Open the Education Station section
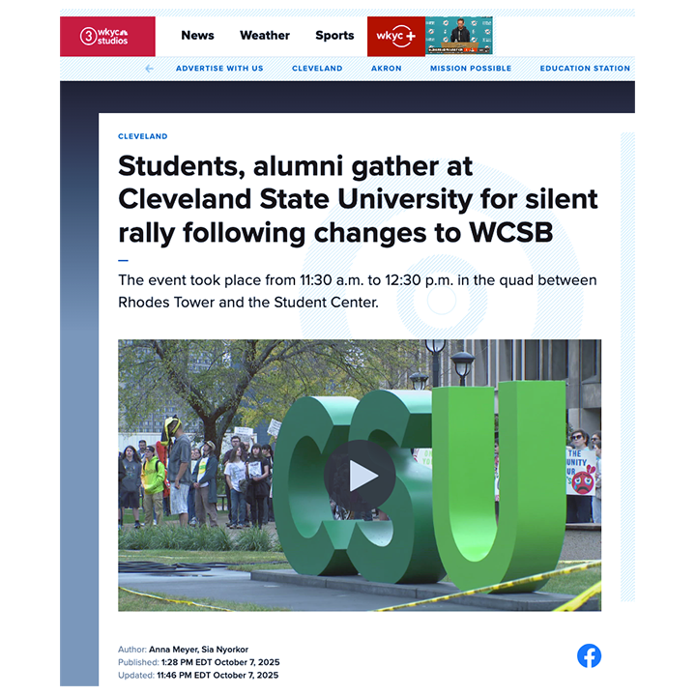 point(585,69)
